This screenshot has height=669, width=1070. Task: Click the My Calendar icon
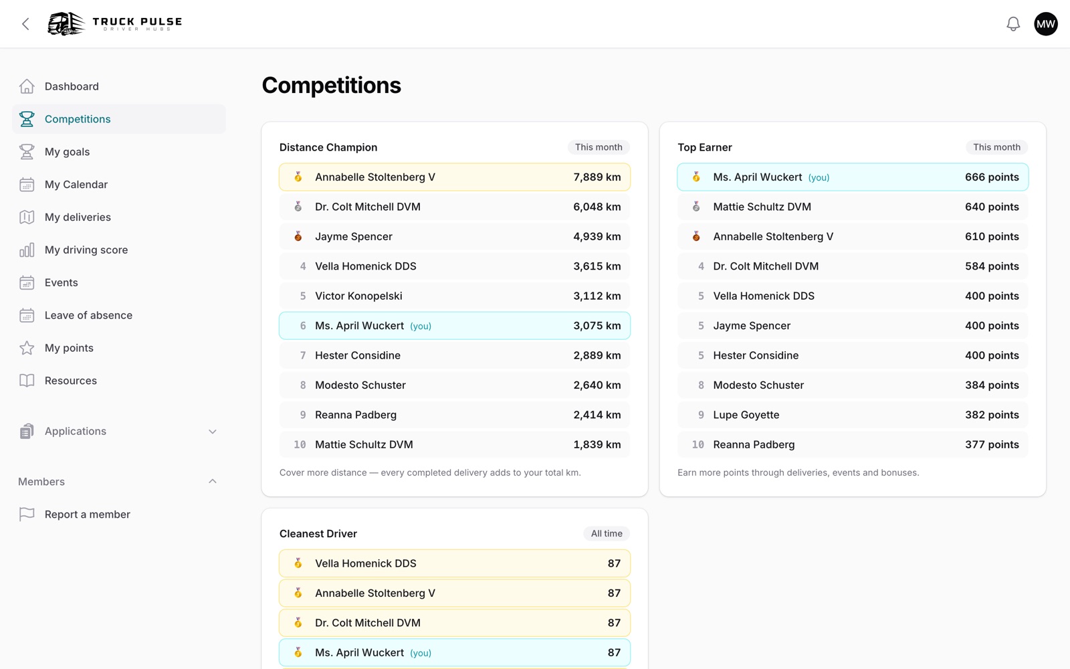pos(27,185)
